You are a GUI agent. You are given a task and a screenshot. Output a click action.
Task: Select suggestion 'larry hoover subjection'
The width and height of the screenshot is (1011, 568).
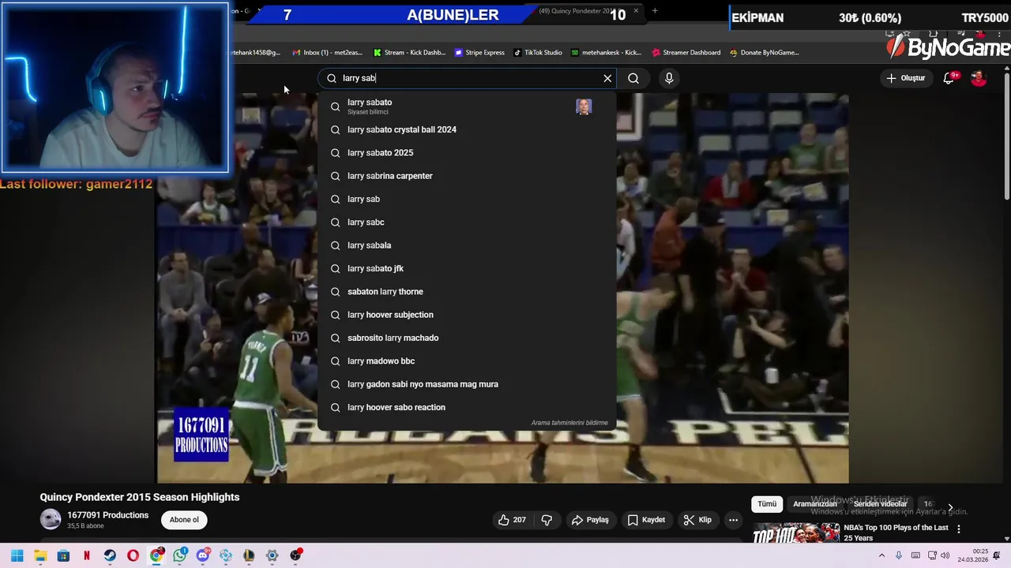[467, 315]
